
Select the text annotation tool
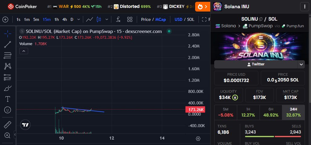click(x=8, y=99)
